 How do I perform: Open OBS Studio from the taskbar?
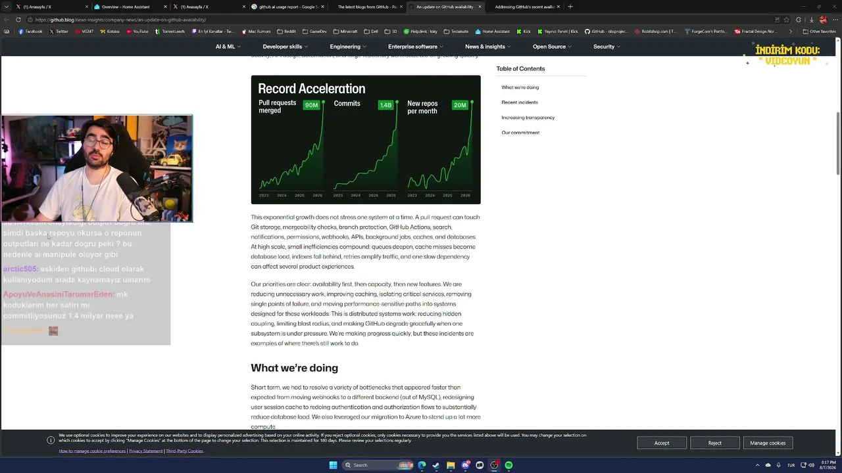[x=494, y=465]
